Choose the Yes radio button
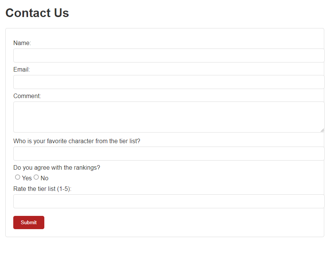Viewport: 336px width, 253px height. coord(17,177)
